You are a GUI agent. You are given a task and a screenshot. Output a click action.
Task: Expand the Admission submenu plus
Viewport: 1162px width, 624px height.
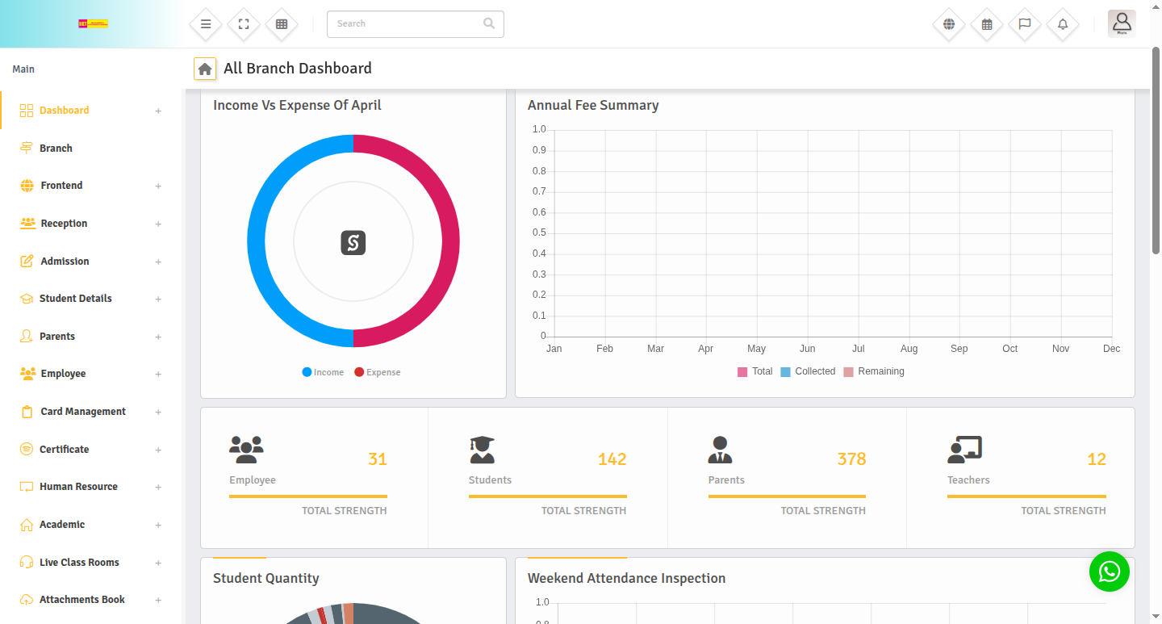click(x=158, y=262)
